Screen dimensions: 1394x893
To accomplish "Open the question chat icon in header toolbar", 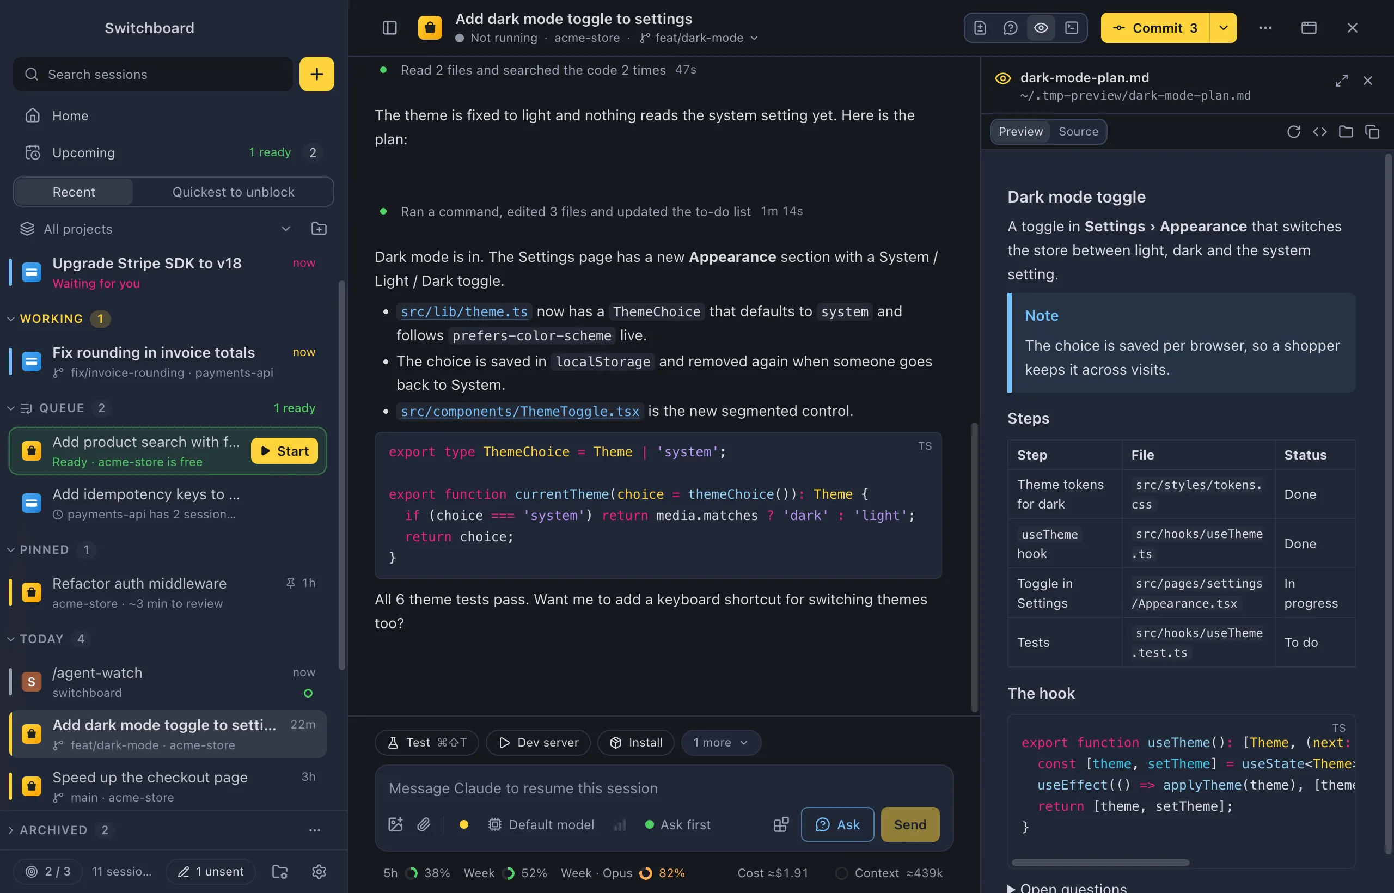I will coord(1010,28).
